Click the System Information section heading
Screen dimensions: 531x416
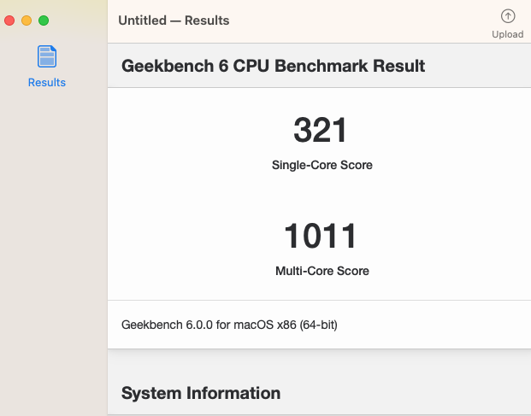click(x=201, y=393)
